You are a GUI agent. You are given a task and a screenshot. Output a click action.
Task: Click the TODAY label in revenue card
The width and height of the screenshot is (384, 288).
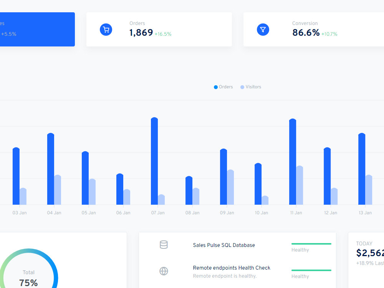click(x=364, y=244)
